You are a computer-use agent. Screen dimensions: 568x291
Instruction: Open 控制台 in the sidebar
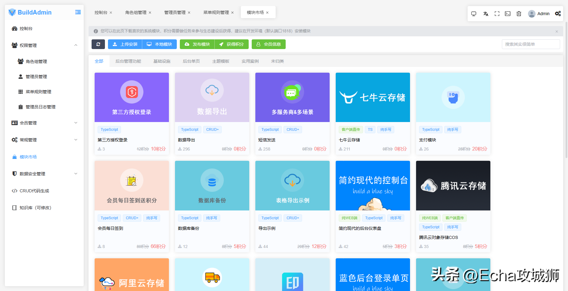tap(44, 28)
